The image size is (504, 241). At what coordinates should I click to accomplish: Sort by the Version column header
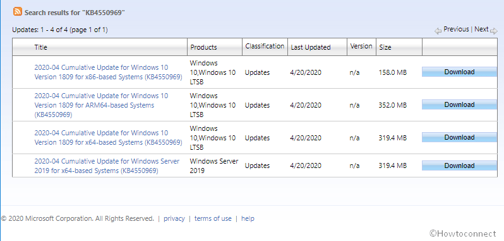point(361,46)
